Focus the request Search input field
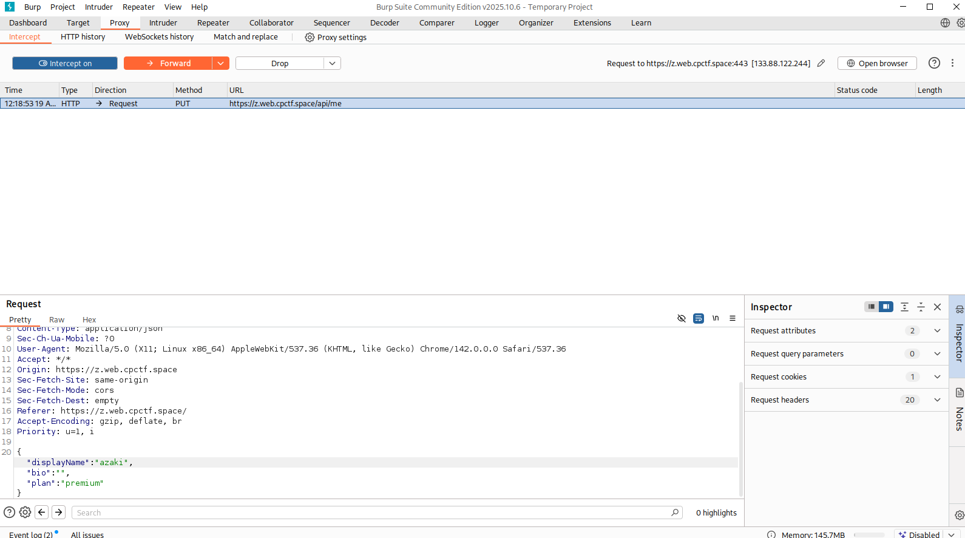Screen dimensions: 965x538 [x=376, y=512]
